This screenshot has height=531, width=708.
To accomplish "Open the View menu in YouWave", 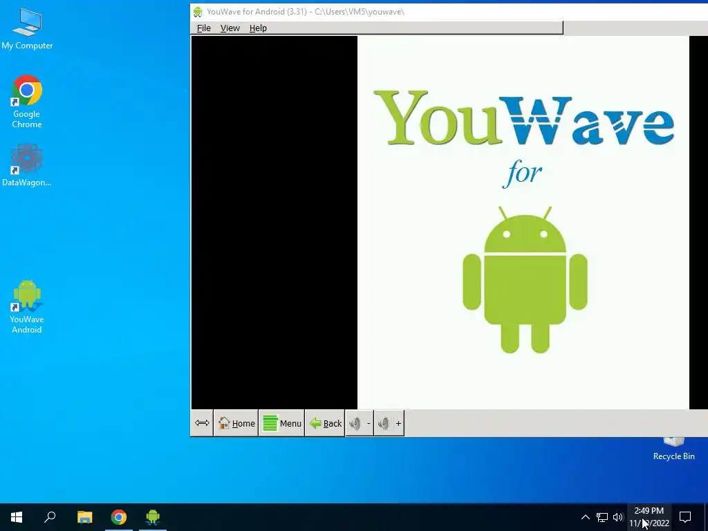I will click(x=230, y=28).
